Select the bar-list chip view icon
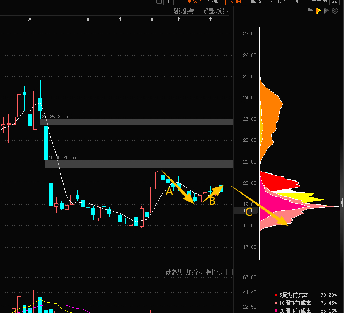The height and width of the screenshot is (313, 344). 310,11
